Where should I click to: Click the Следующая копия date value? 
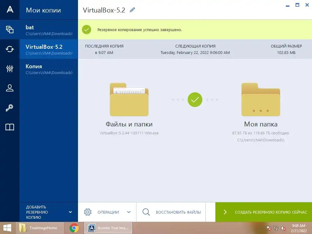pyautogui.click(x=195, y=52)
